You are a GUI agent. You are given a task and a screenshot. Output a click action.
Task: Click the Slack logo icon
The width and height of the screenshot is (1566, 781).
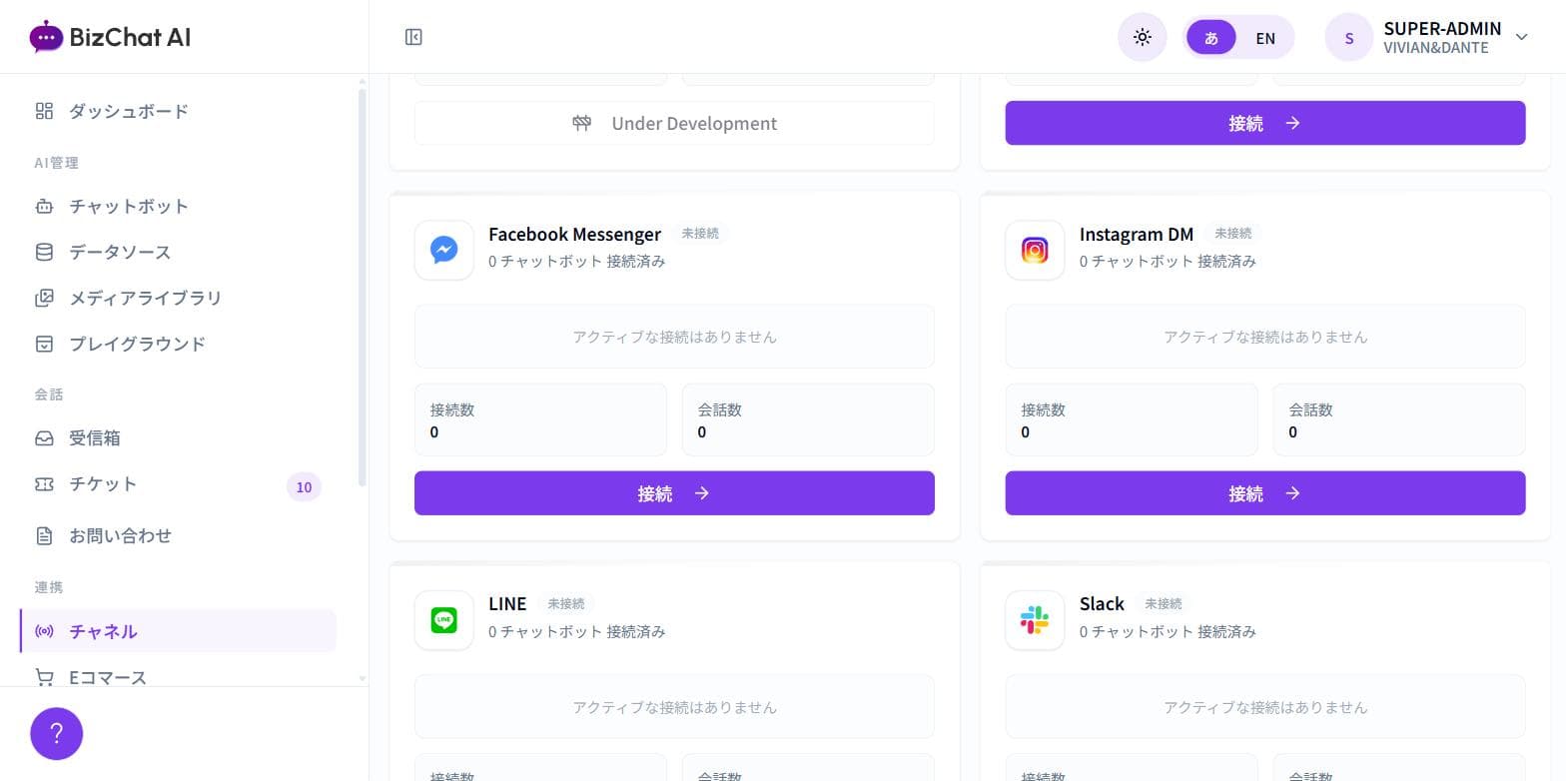1036,620
